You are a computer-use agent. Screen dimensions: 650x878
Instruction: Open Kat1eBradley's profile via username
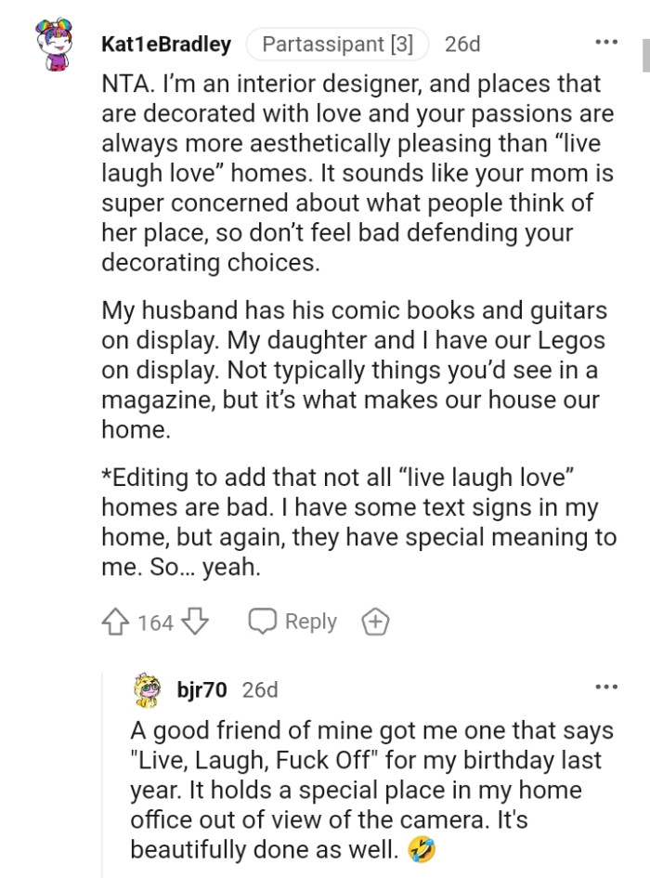tap(167, 44)
